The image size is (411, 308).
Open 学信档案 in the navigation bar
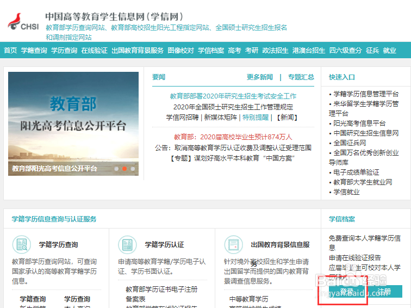tap(211, 51)
